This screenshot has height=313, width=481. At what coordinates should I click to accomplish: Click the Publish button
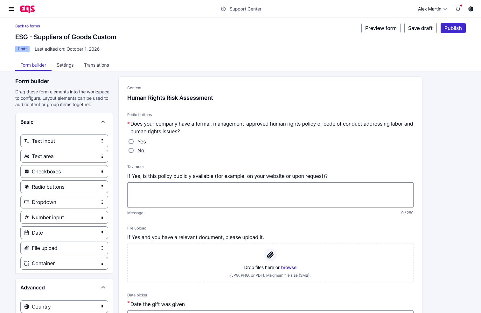coord(453,28)
